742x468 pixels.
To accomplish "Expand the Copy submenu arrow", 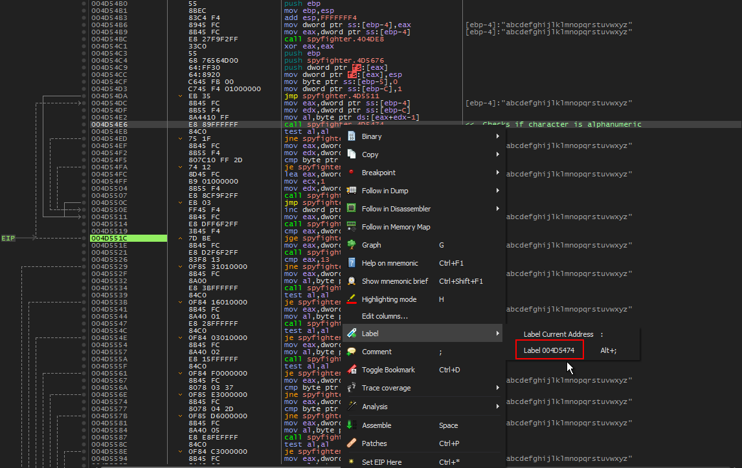I will [x=497, y=154].
